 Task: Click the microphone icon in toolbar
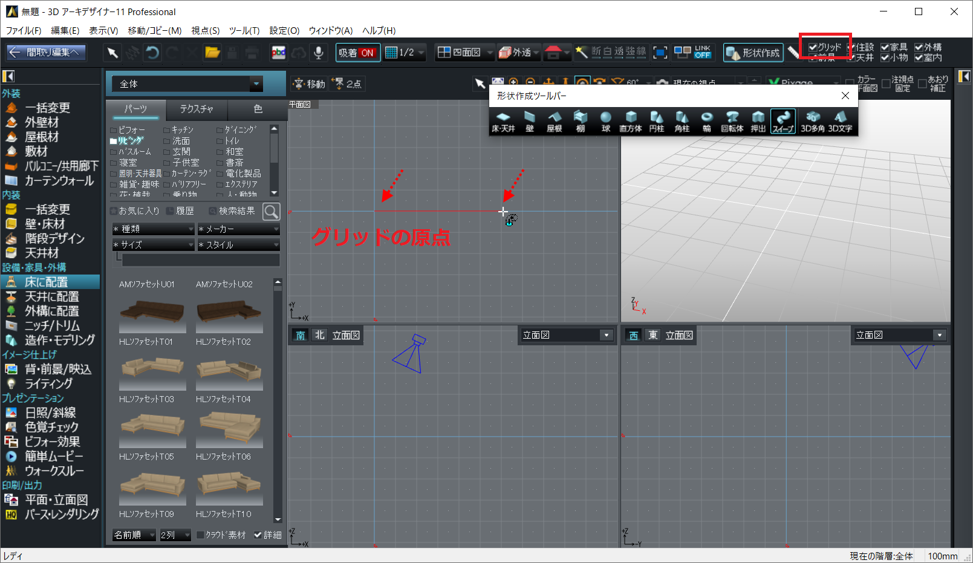(319, 53)
